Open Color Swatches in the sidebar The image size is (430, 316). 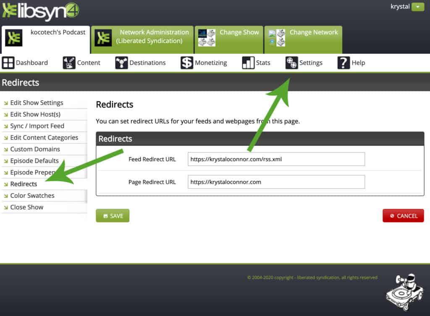[x=32, y=196]
